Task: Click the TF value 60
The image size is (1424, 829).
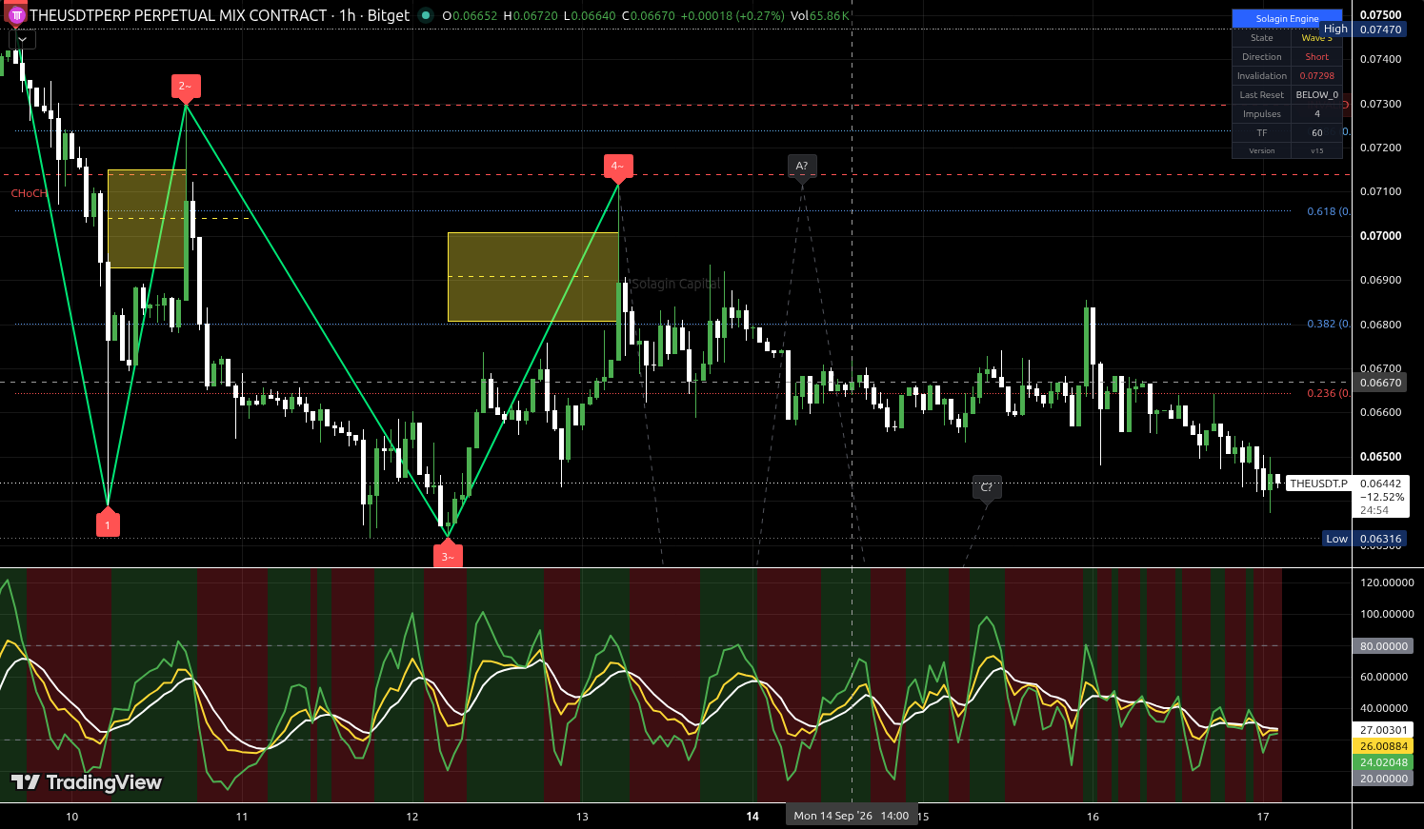Action: [1316, 133]
